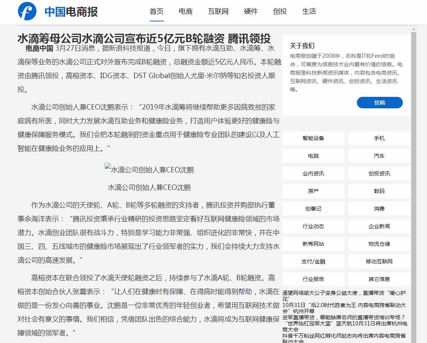The image size is (427, 343).
Task: Open the 进军直播带货 培训专场 news link
Action: pos(344,317)
